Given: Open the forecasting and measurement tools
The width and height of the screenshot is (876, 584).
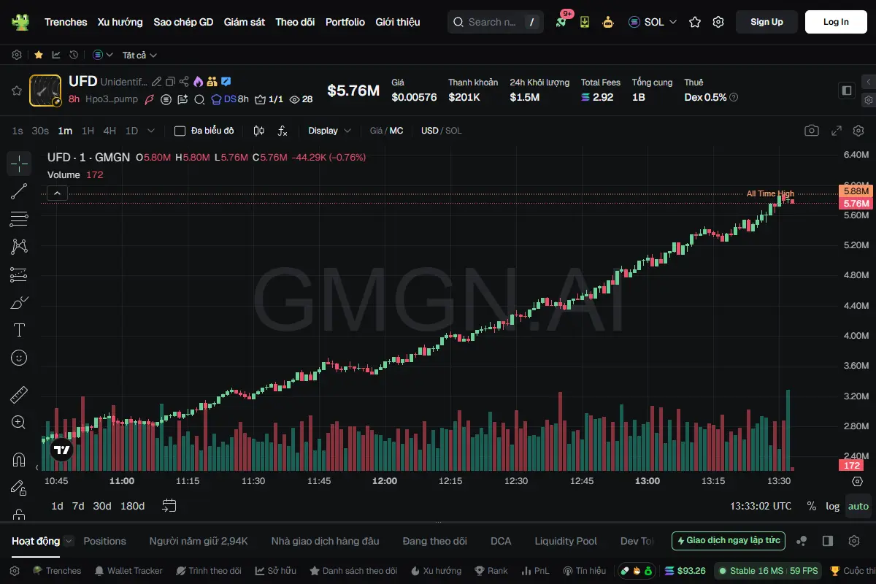Looking at the screenshot, I should pyautogui.click(x=19, y=274).
